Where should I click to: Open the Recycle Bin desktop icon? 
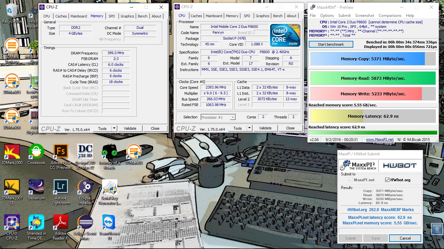[x=12, y=13]
